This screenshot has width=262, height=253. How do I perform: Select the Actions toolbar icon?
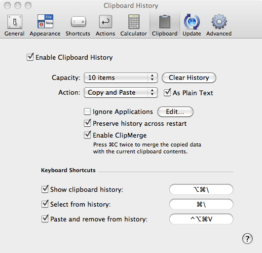pos(106,25)
